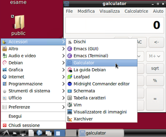Screen dimensions: 166x137
Task: Click the Ufficio category icon
Action: (x=5, y=98)
